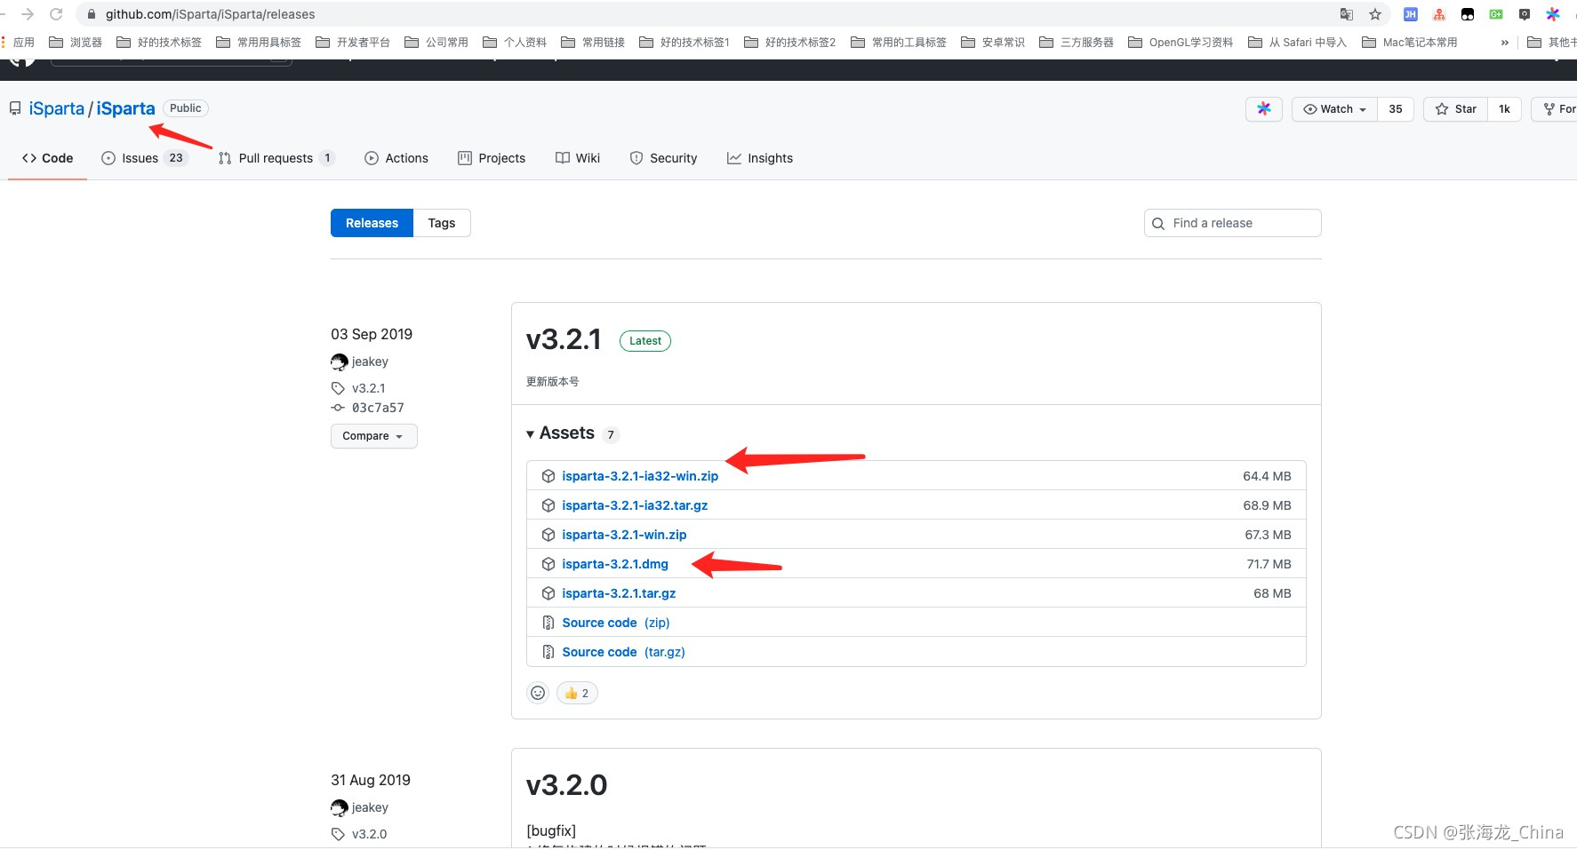Focus the Find a release search field
This screenshot has width=1577, height=850.
tap(1232, 223)
